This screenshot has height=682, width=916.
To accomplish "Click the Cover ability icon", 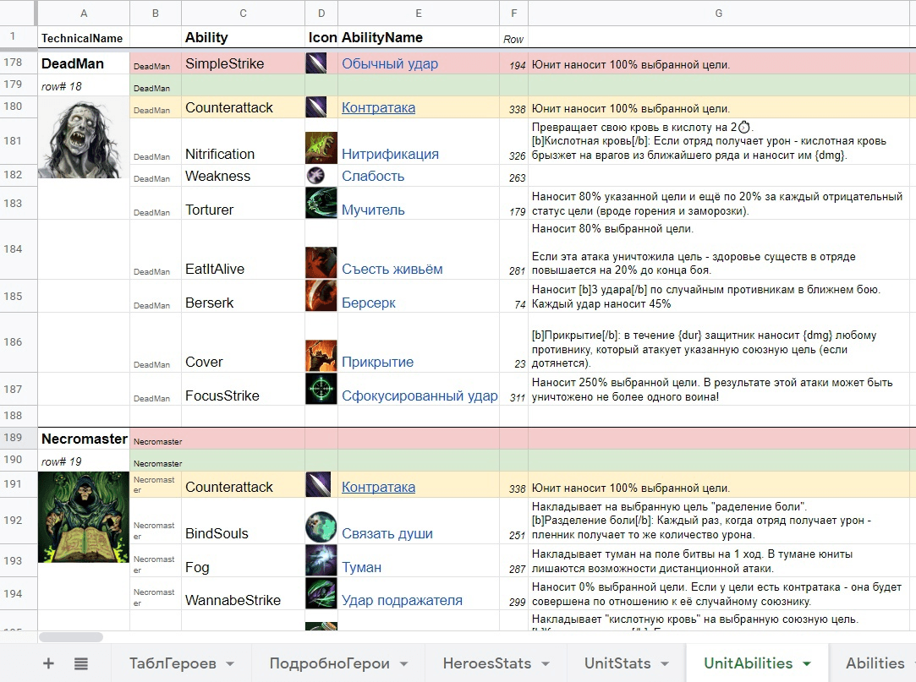I will [x=321, y=356].
